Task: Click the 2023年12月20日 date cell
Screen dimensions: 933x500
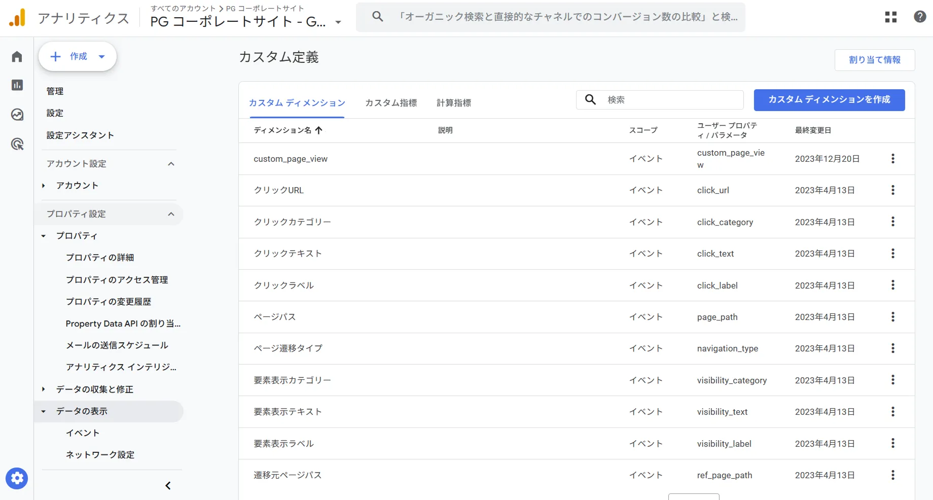Action: pos(827,159)
